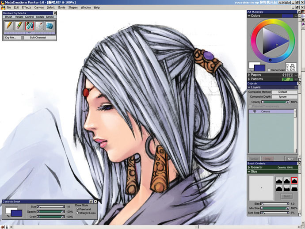Click the brush size preview box
This screenshot has width=305, height=229.
[261, 188]
